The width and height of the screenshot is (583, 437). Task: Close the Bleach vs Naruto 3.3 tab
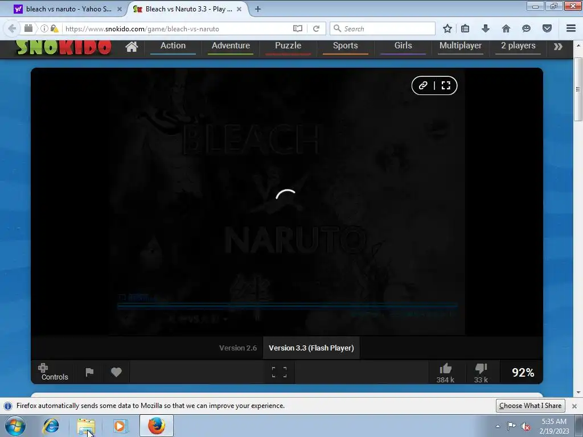tap(239, 9)
